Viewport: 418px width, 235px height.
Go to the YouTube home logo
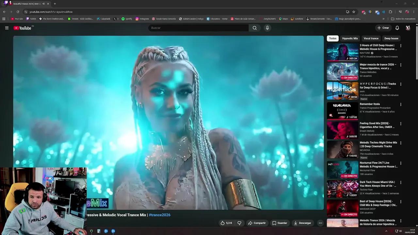coord(22,28)
